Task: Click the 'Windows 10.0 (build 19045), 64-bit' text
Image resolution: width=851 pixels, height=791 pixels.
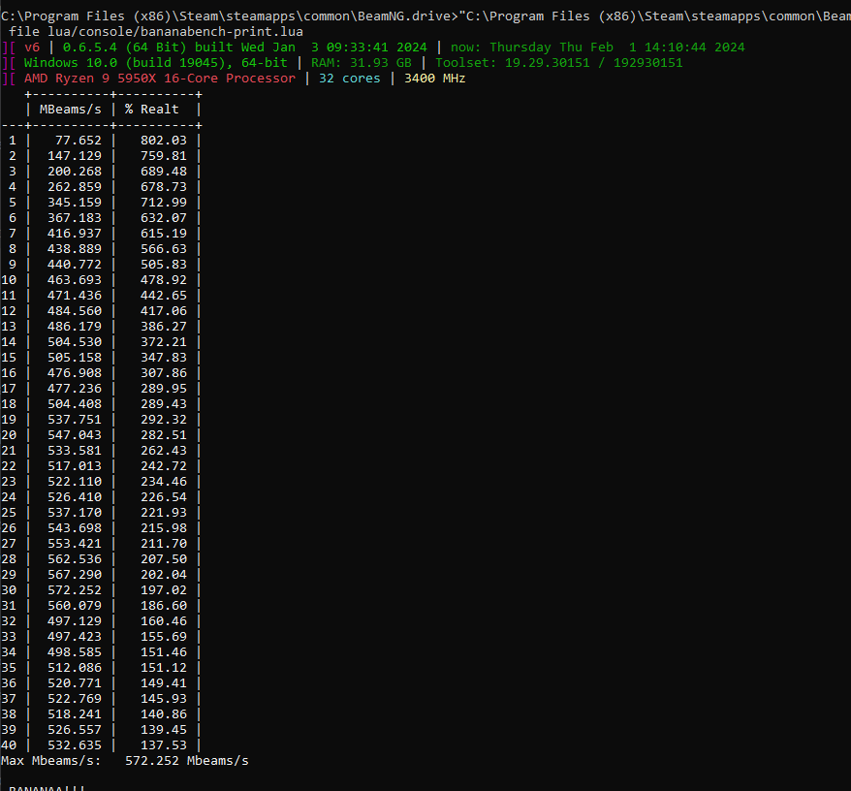Action: click(155, 63)
